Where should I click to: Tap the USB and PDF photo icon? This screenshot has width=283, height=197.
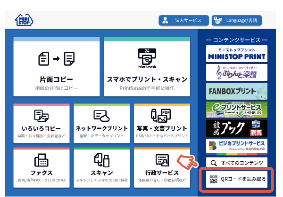[161, 116]
